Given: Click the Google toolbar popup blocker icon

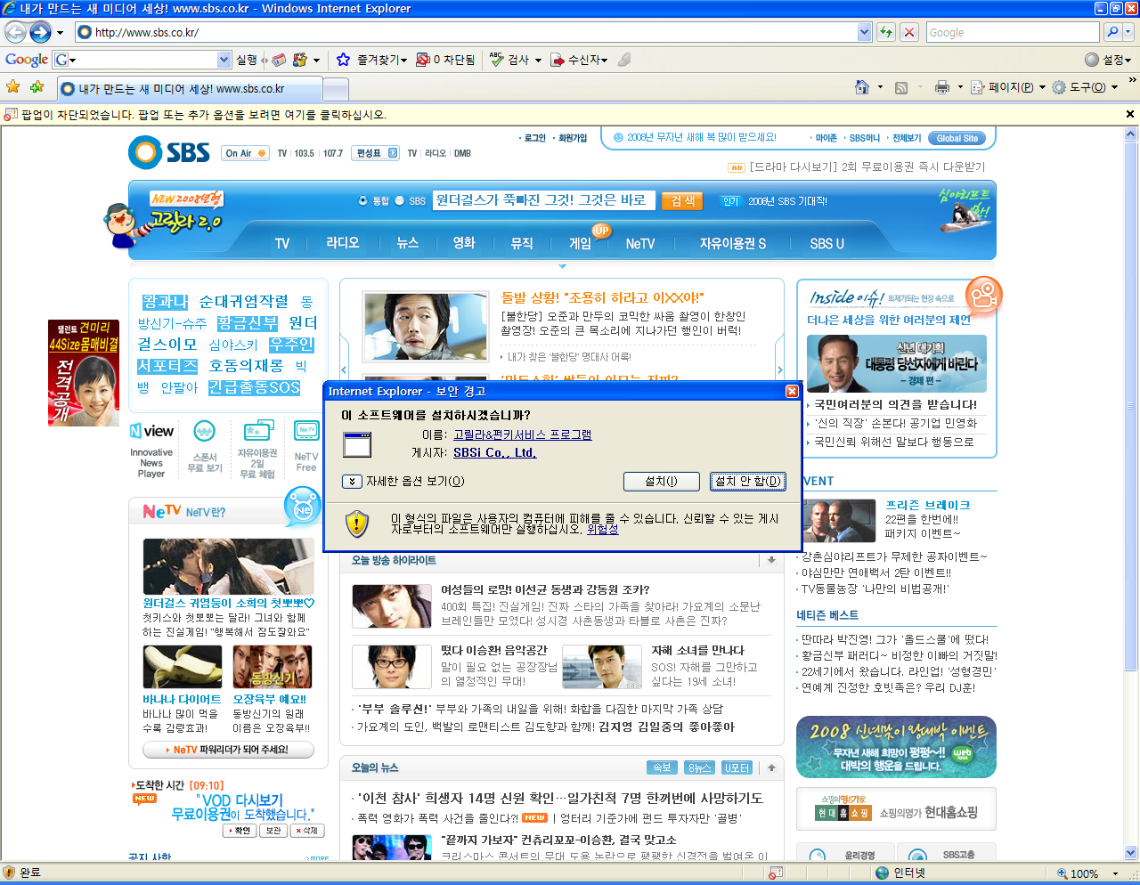Looking at the screenshot, I should 423,60.
